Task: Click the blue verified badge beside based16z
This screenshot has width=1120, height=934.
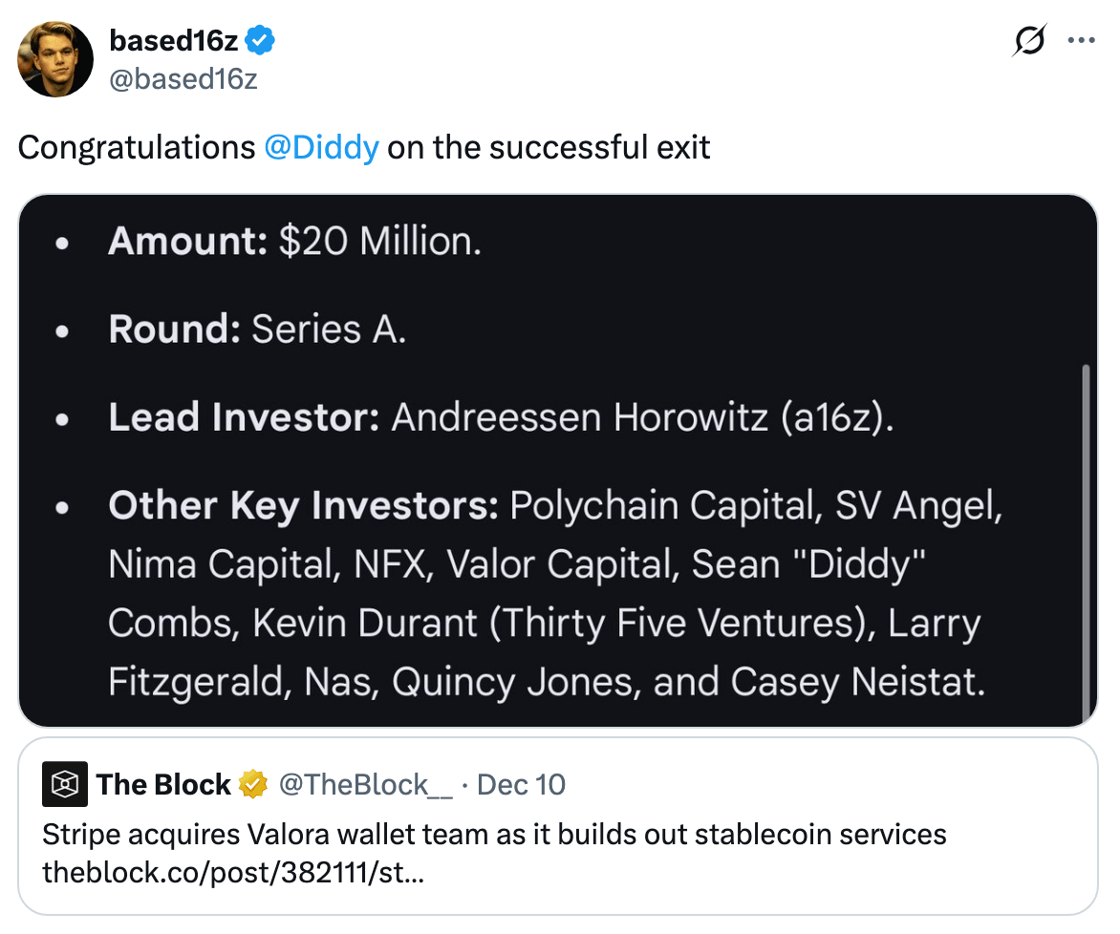Action: pos(261,40)
